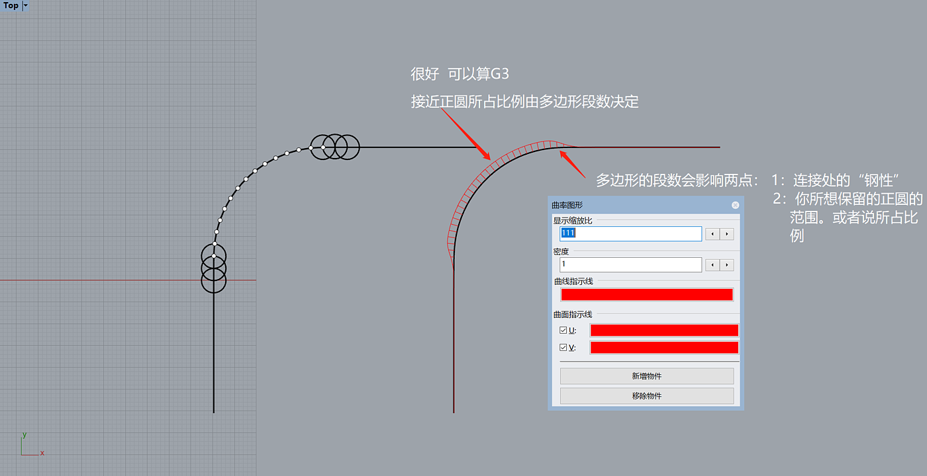
Task: Click the 密度 input field showing 1
Action: (x=630, y=264)
